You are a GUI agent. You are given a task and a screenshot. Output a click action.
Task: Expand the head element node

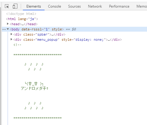point(8,24)
